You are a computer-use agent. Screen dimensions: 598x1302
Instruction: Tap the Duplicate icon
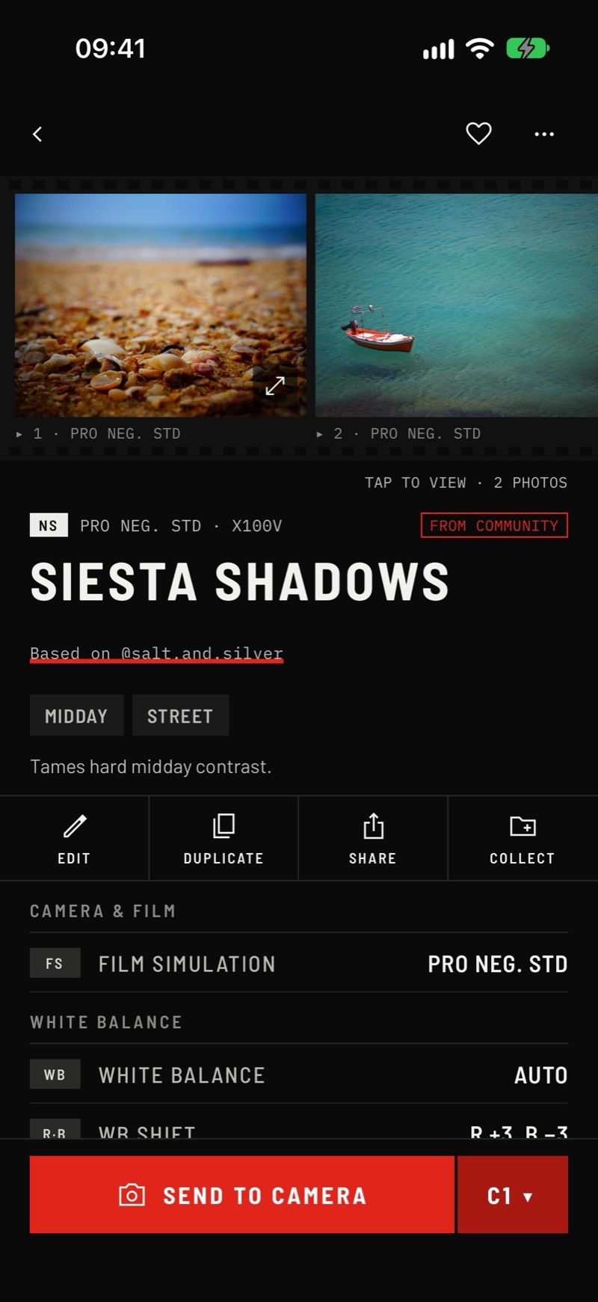tap(224, 826)
